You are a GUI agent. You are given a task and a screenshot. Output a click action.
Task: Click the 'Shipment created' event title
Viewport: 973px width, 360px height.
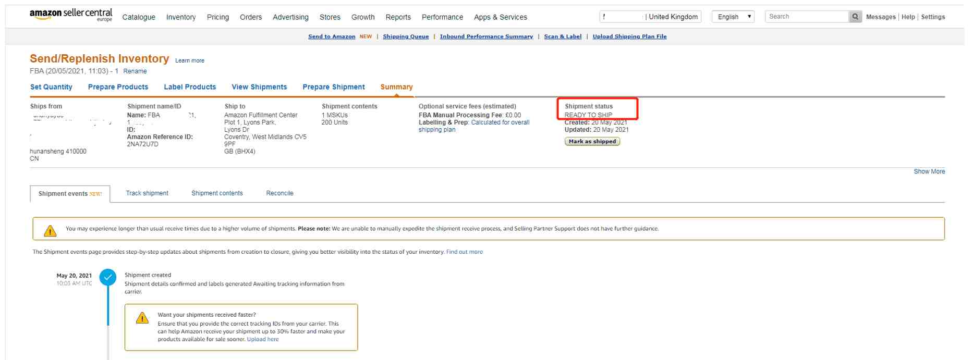[x=148, y=275]
